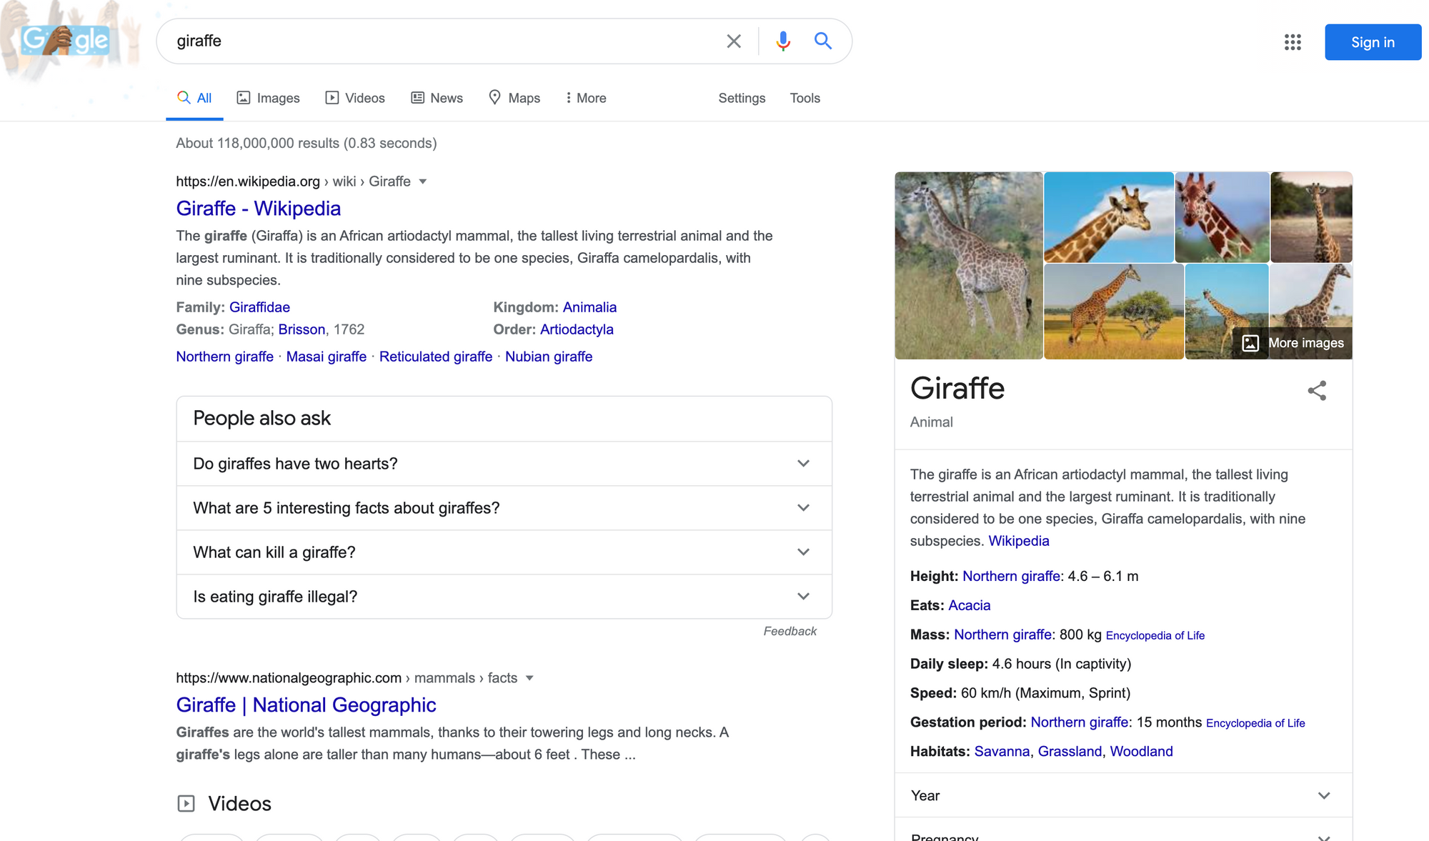Open giraffe walking by tree thumbnail
Screen dimensions: 1429x841
[1113, 312]
